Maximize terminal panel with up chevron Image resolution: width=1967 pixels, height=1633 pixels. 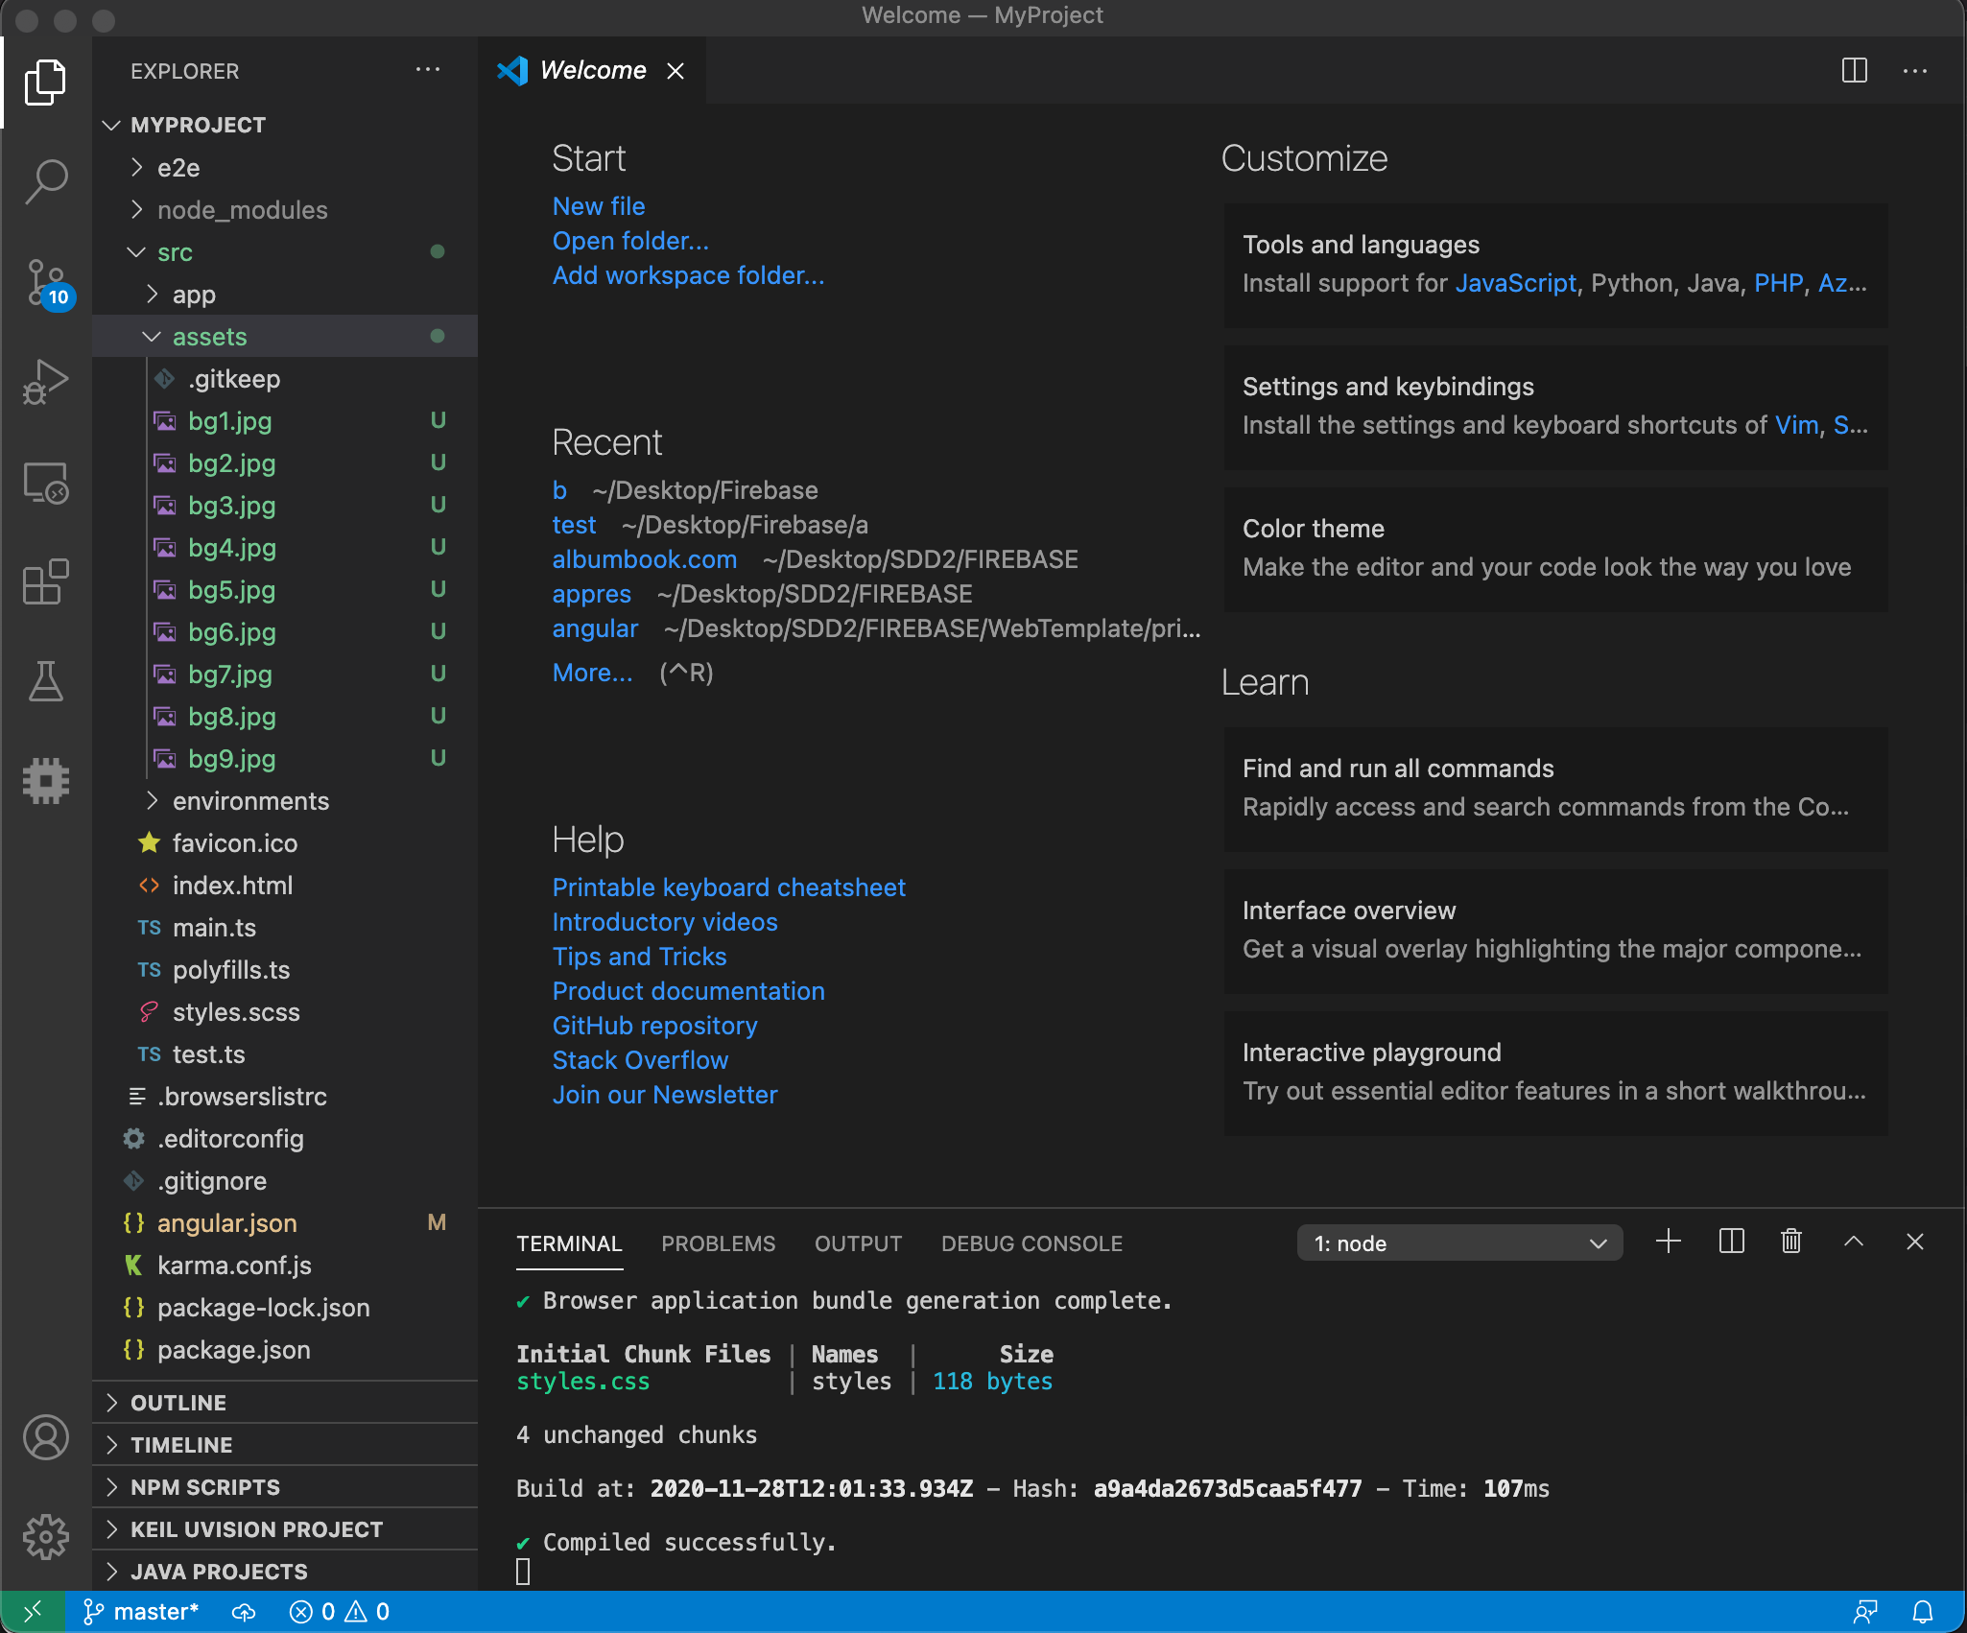1853,1242
